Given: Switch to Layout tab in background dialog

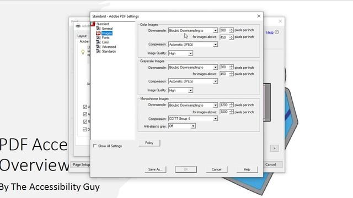Looking at the screenshot, I should click(x=82, y=36).
